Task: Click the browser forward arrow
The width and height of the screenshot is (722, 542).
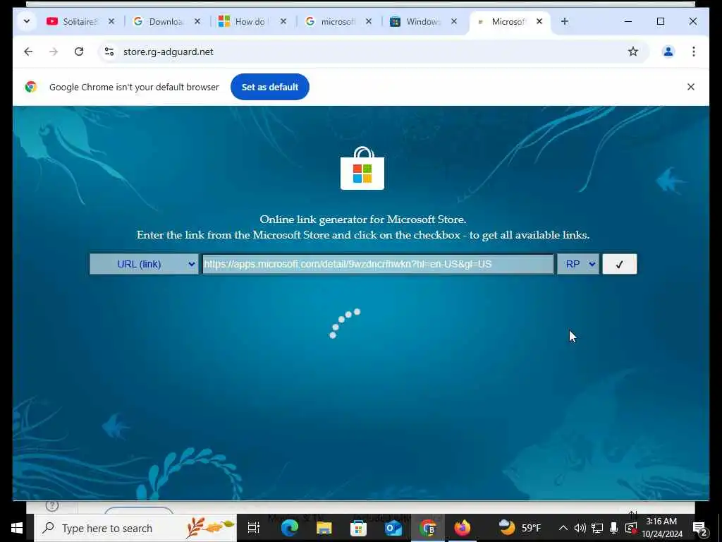Action: pos(54,52)
